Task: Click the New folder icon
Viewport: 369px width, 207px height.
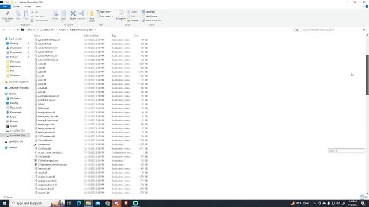Action: tap(92, 14)
